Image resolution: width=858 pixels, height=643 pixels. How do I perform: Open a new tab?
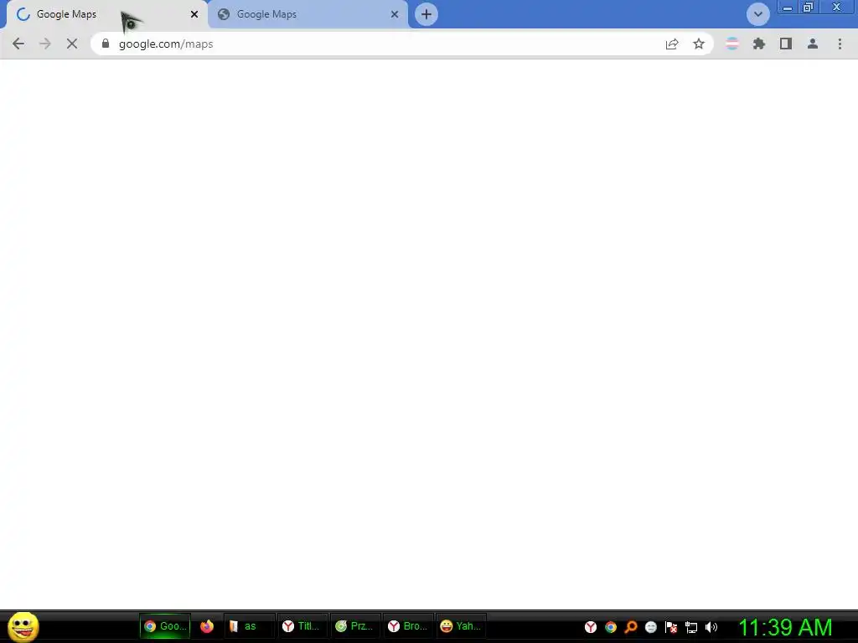(426, 14)
